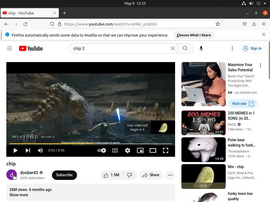Visit ea.com advertiser link
The image size is (270, 202).
pyautogui.click(x=48, y=137)
